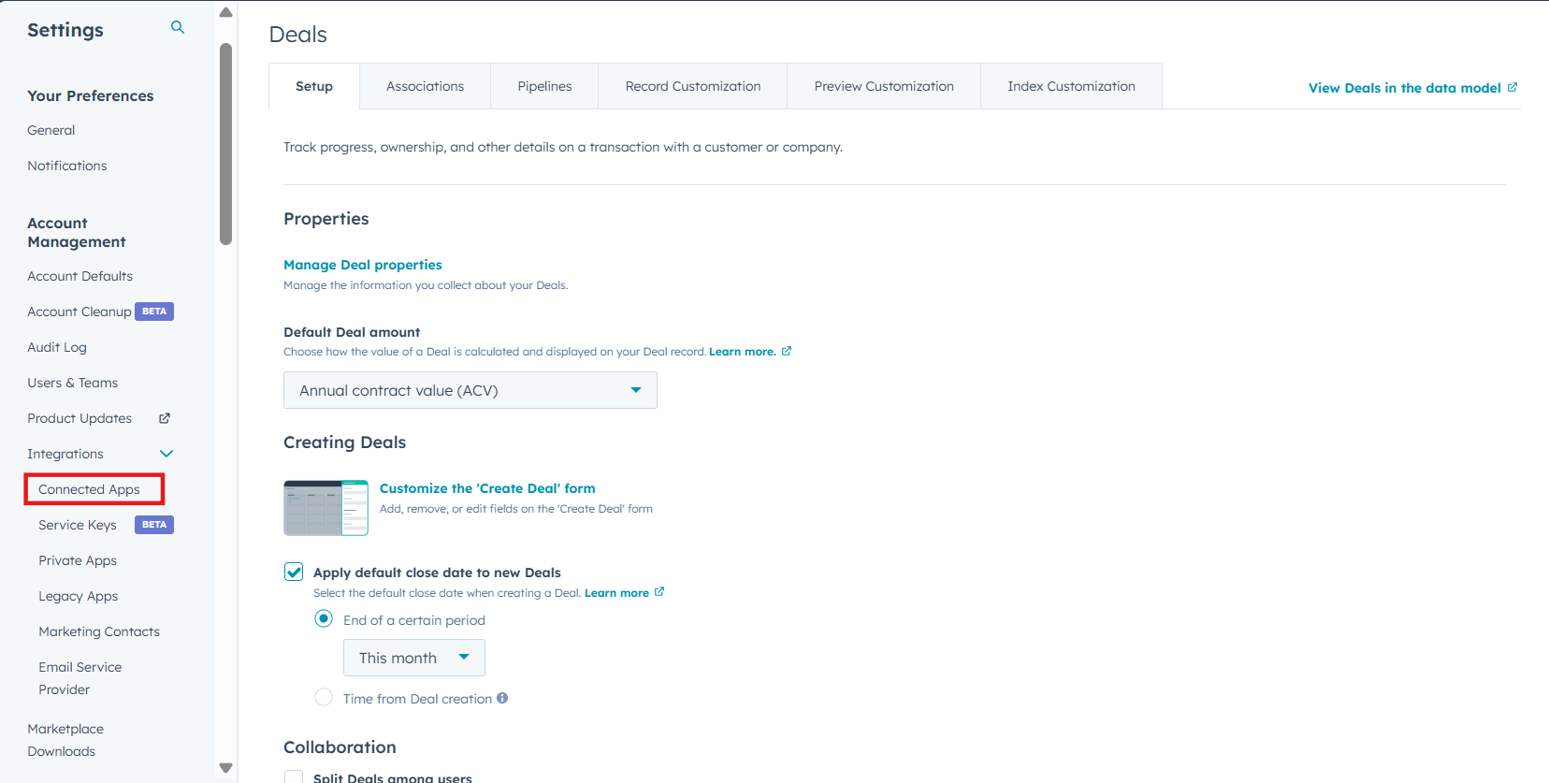1549x783 pixels.
Task: Open Product Updates
Action: coord(80,418)
